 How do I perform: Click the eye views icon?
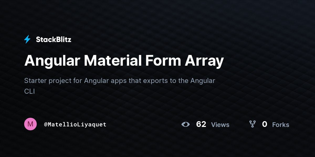186,124
